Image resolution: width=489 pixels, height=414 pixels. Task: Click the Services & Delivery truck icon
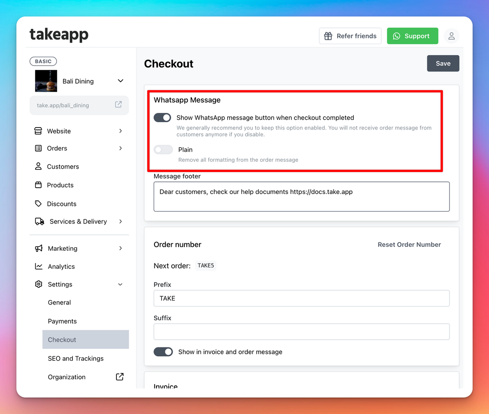click(39, 221)
